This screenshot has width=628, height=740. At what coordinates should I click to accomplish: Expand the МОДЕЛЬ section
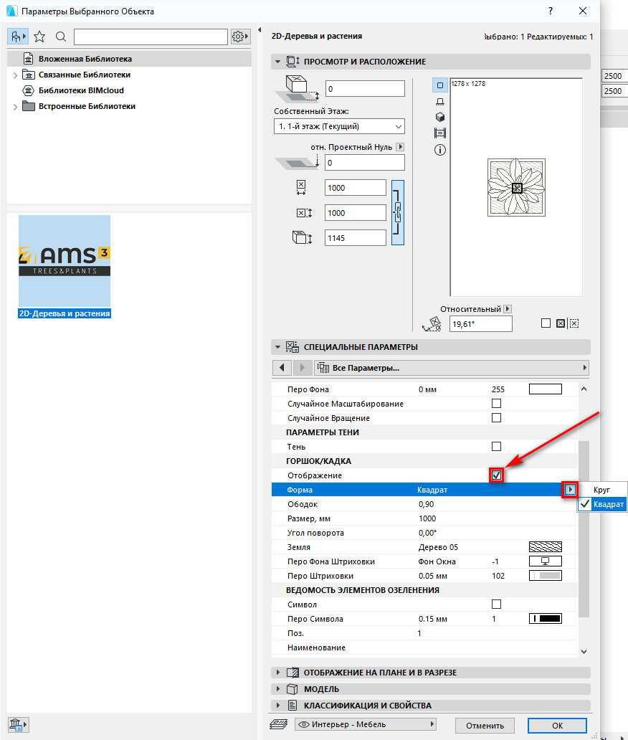click(277, 689)
